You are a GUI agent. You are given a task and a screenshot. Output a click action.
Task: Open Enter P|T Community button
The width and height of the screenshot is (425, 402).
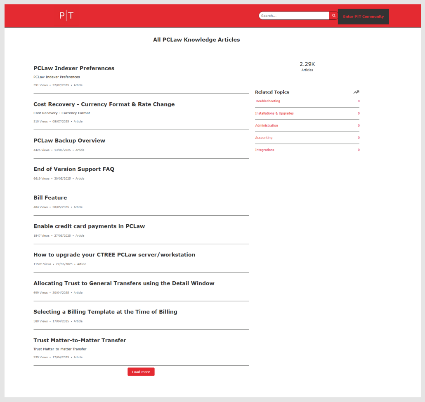(x=363, y=16)
